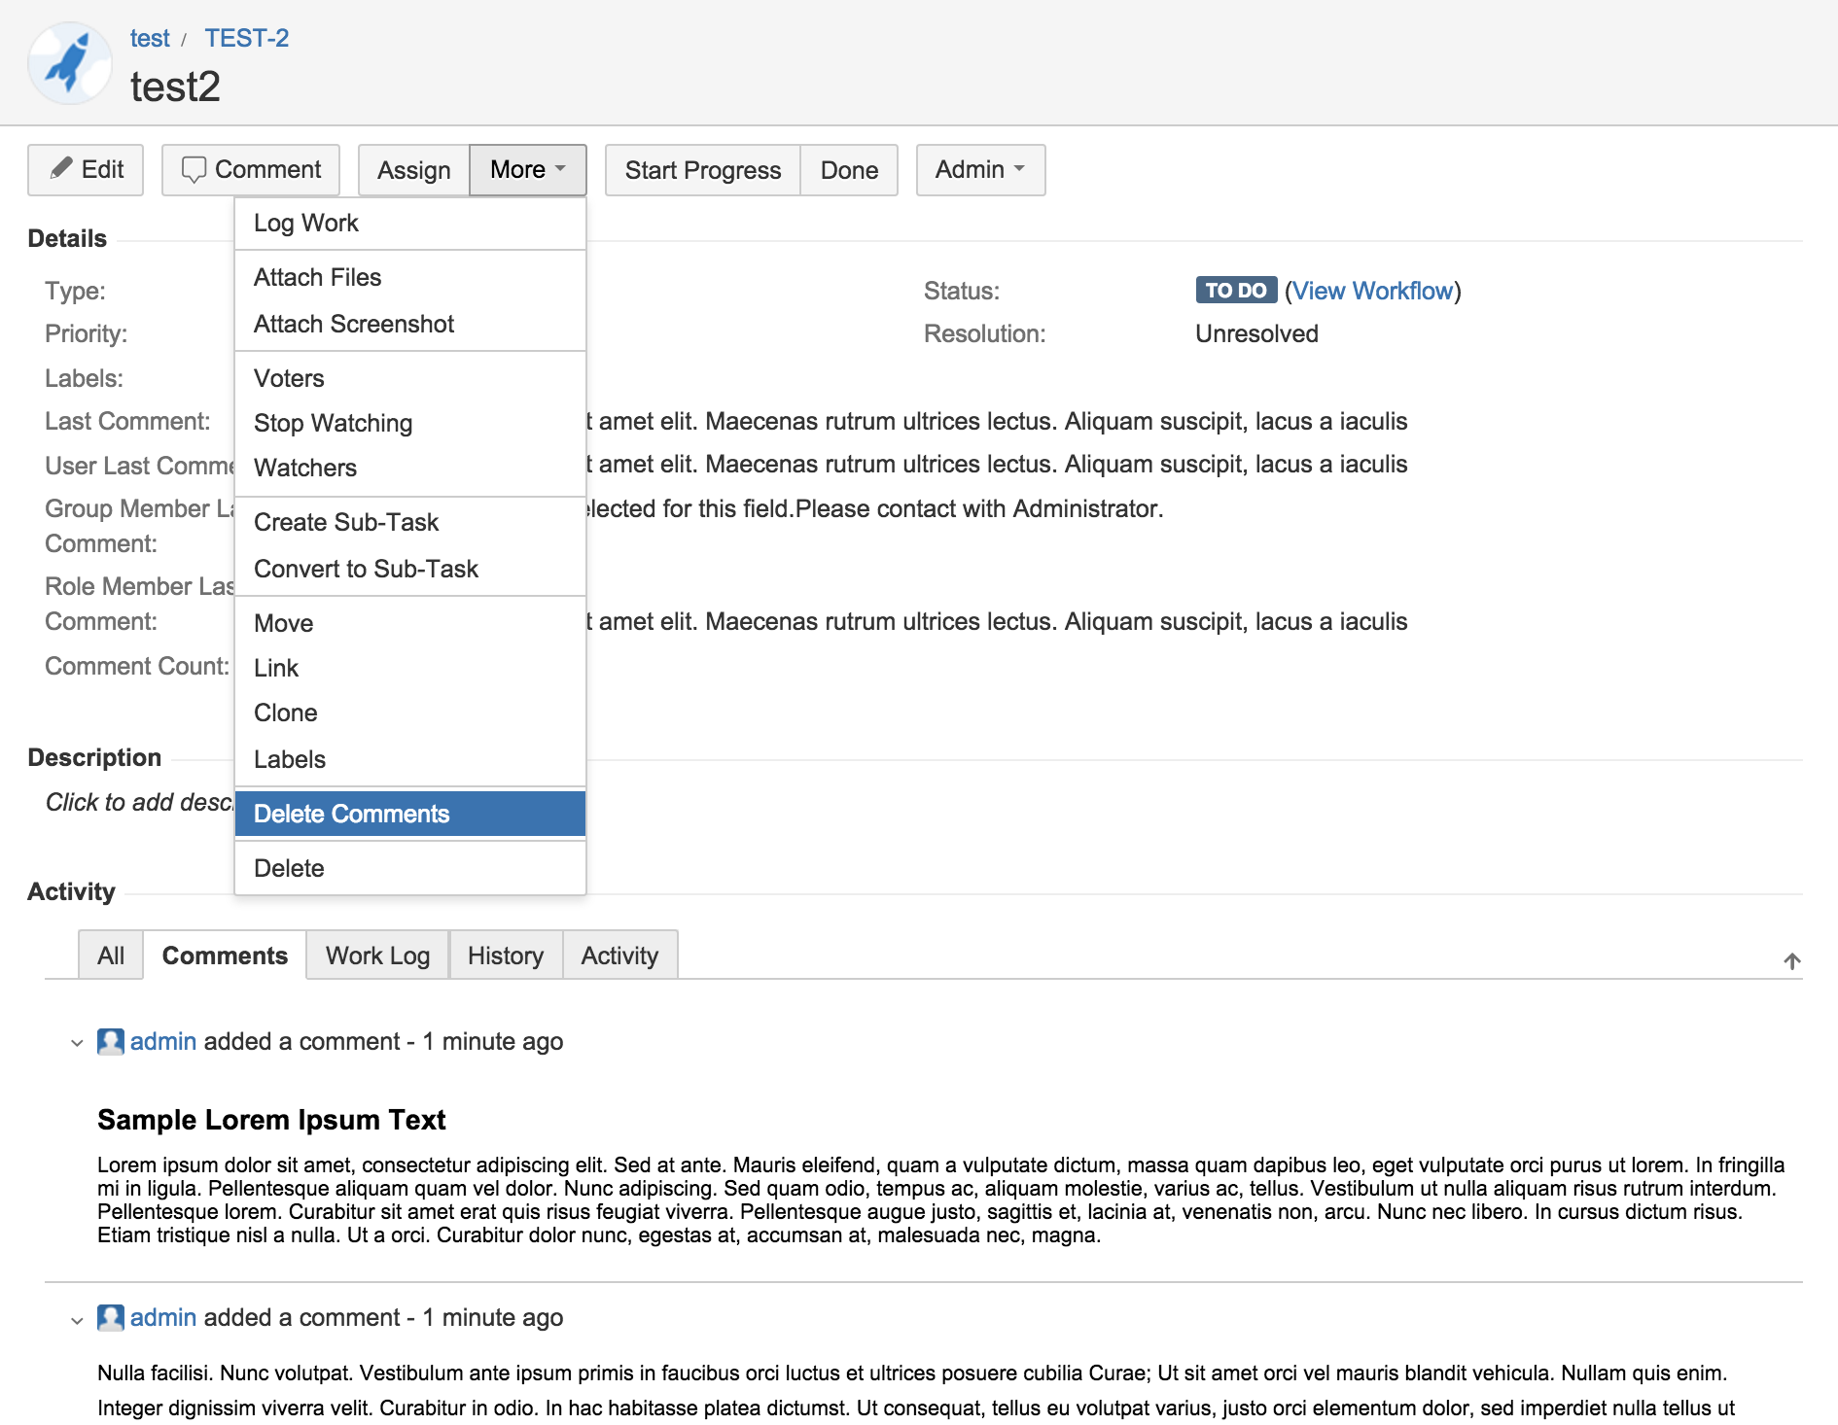Select Delete Comments menu item

[410, 815]
